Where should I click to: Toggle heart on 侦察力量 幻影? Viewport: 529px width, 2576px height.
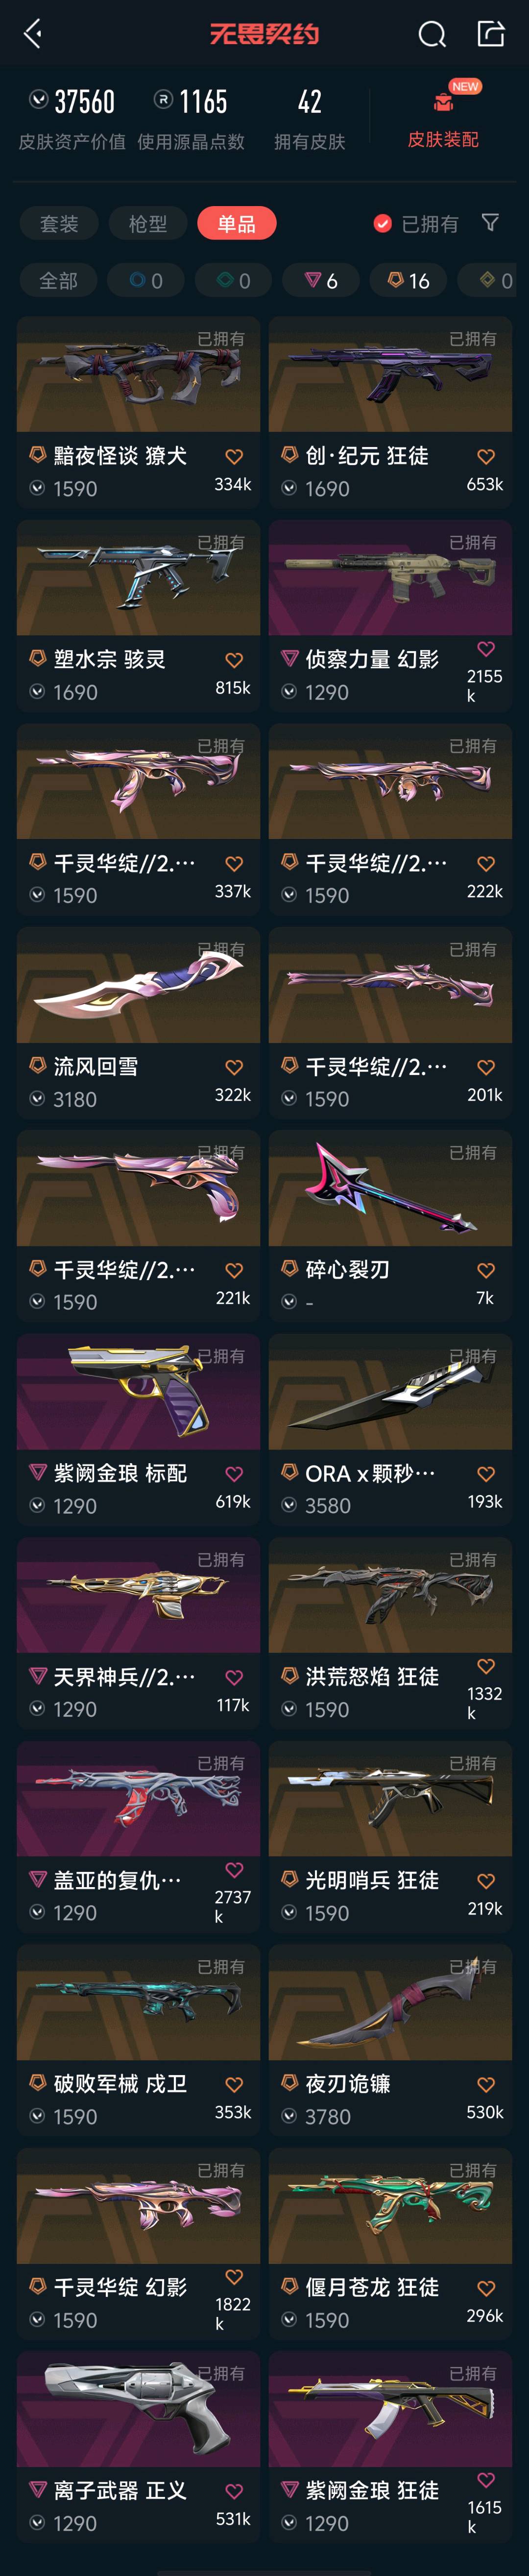pyautogui.click(x=485, y=649)
